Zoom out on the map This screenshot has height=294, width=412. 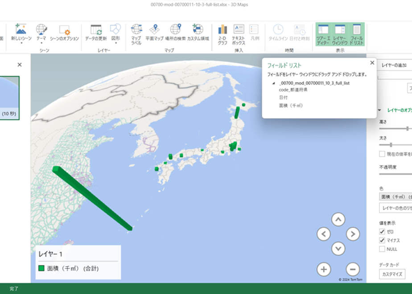point(353,269)
